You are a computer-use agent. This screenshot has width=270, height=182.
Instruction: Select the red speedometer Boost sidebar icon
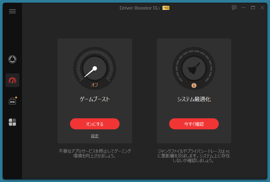pos(12,80)
